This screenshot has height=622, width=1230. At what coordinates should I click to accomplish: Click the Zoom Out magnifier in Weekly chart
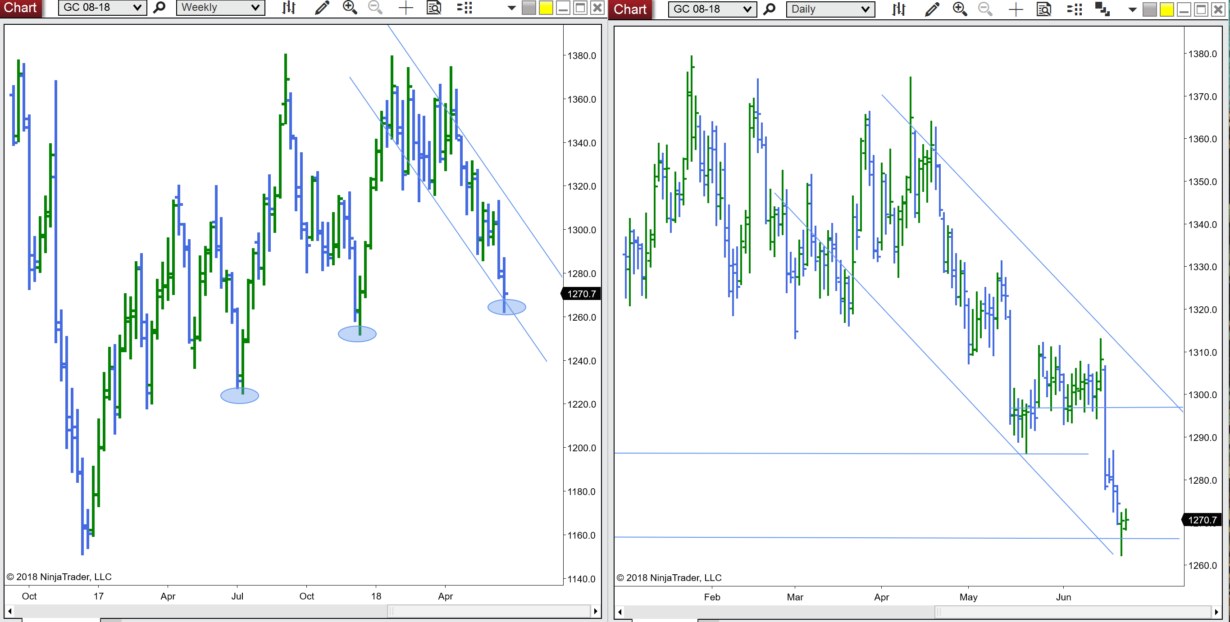pos(375,8)
